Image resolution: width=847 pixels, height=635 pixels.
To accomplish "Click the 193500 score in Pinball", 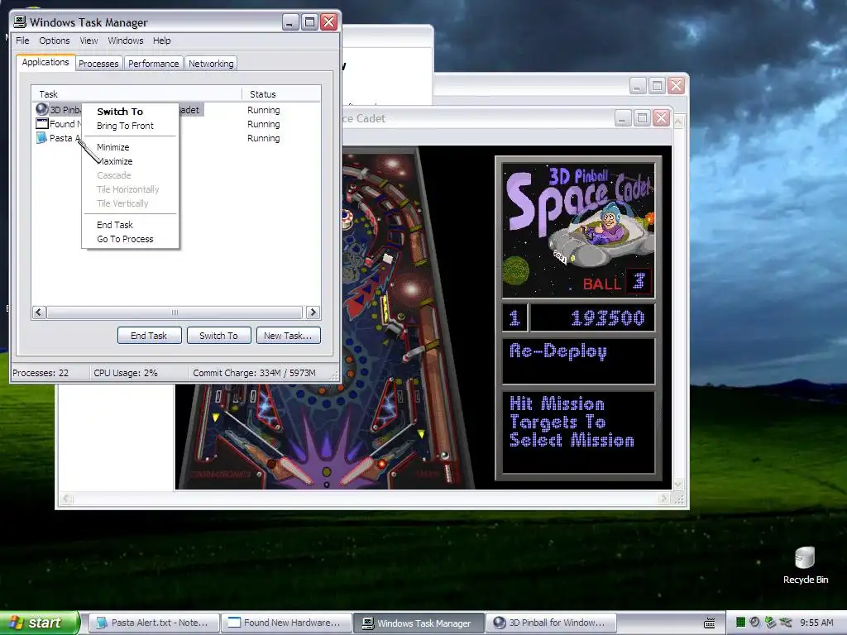I will tap(607, 317).
